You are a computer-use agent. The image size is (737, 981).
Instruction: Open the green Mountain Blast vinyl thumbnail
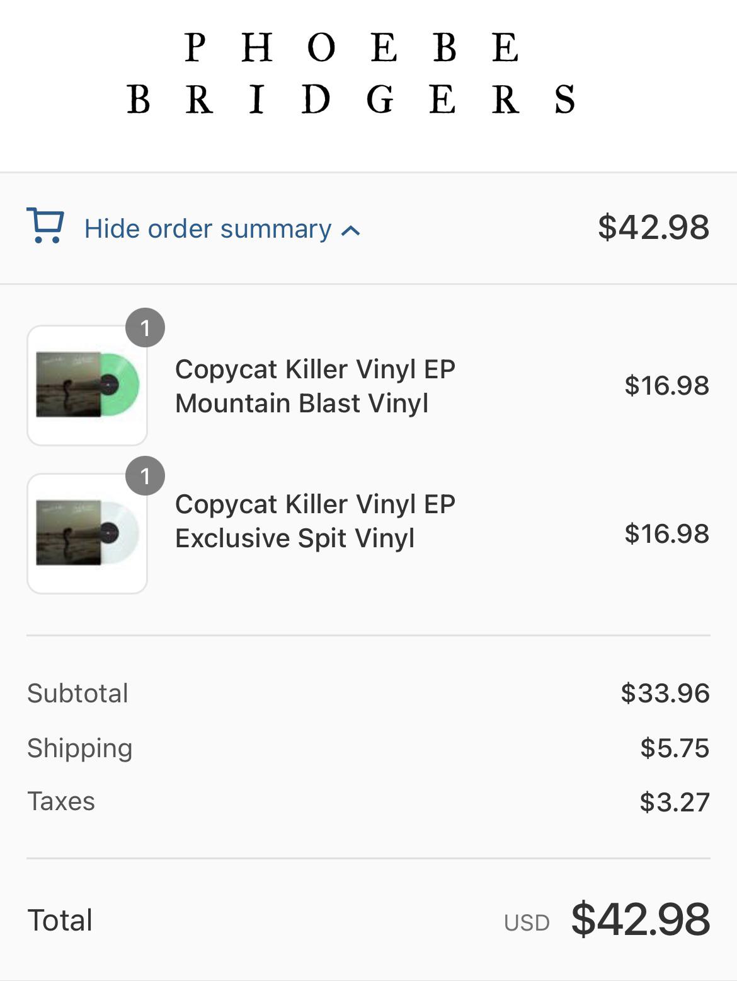pyautogui.click(x=87, y=385)
